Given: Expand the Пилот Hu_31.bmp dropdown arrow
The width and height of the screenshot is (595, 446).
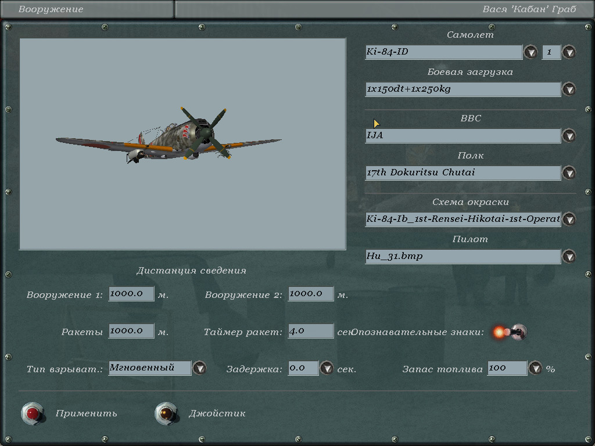Looking at the screenshot, I should click(x=569, y=257).
